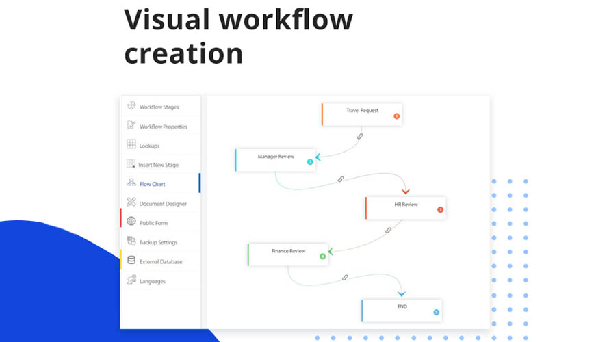The image size is (609, 342).
Task: Select the END stage box
Action: (x=402, y=311)
